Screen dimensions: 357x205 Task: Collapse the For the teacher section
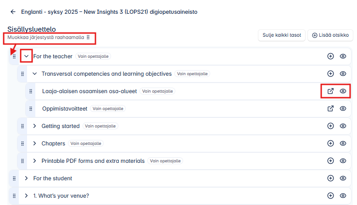click(26, 56)
